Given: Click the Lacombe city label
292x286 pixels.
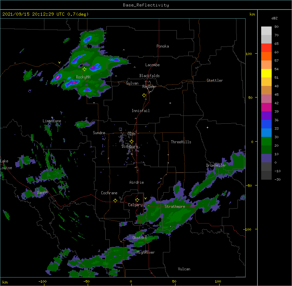Looking at the screenshot, I should point(152,65).
